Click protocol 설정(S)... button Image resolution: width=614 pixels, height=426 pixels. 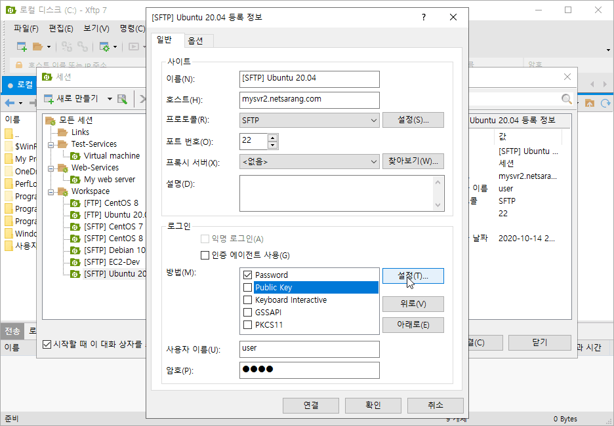[413, 120]
